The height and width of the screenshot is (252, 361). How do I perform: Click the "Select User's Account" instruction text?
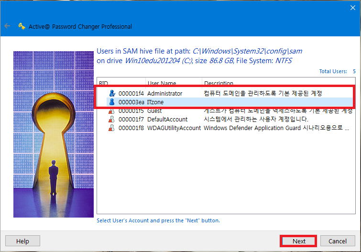(158, 220)
